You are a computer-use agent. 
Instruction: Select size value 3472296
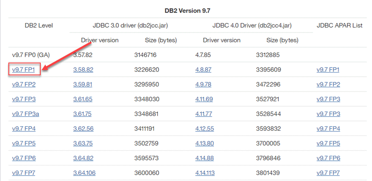pyautogui.click(x=268, y=84)
